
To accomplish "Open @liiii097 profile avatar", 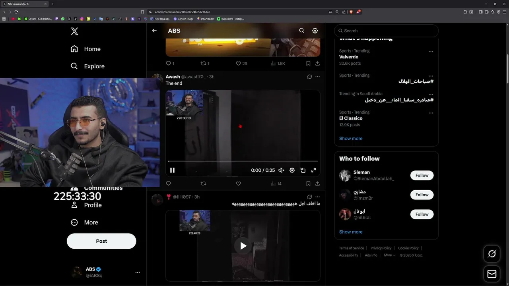I will [157, 200].
